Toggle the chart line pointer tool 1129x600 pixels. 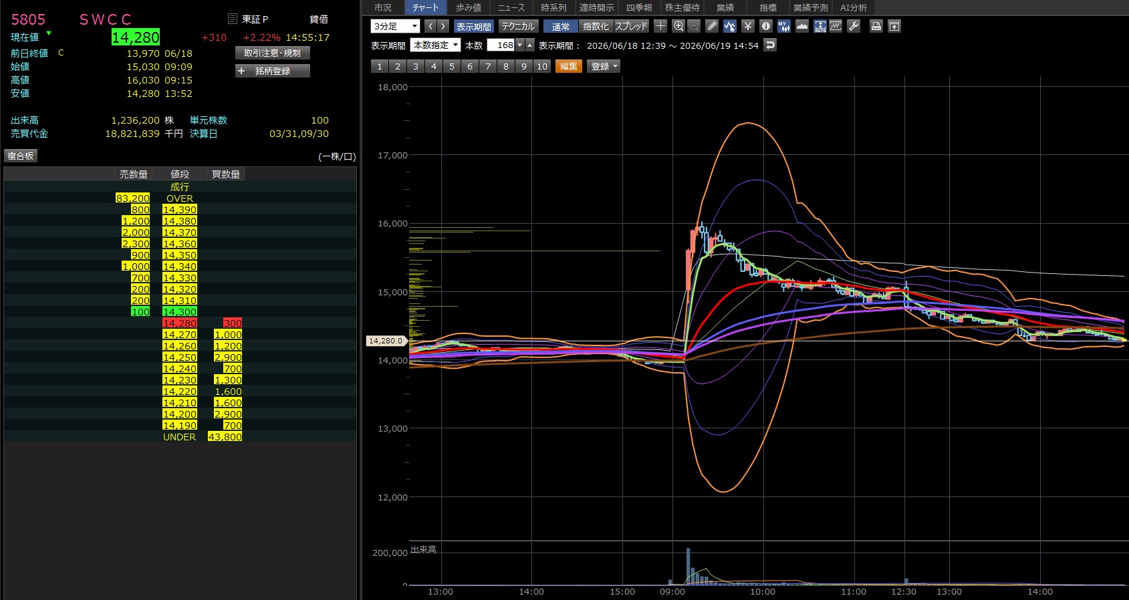(730, 26)
